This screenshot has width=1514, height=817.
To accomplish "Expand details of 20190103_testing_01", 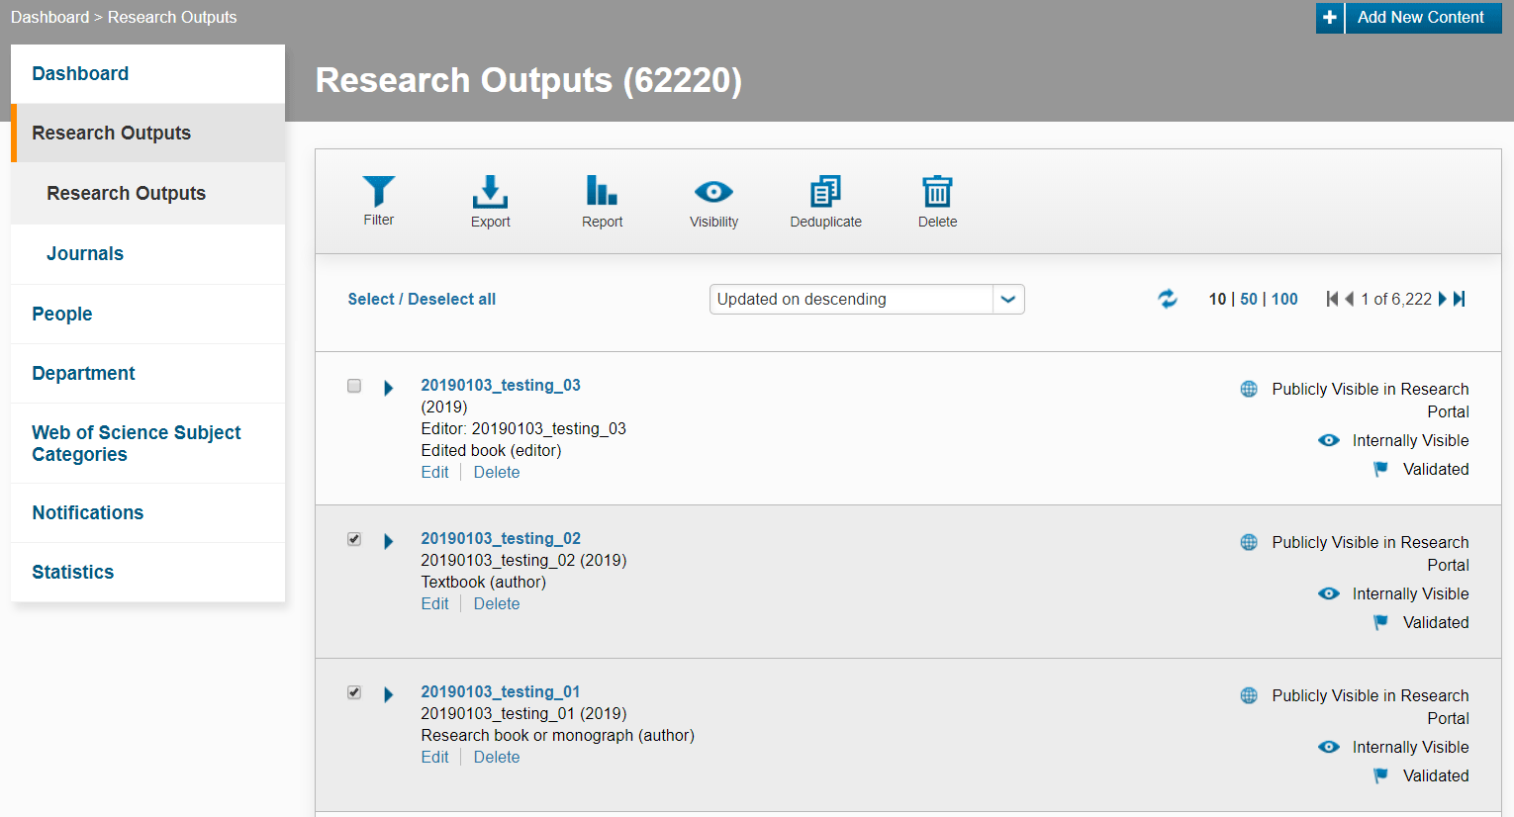I will (389, 694).
